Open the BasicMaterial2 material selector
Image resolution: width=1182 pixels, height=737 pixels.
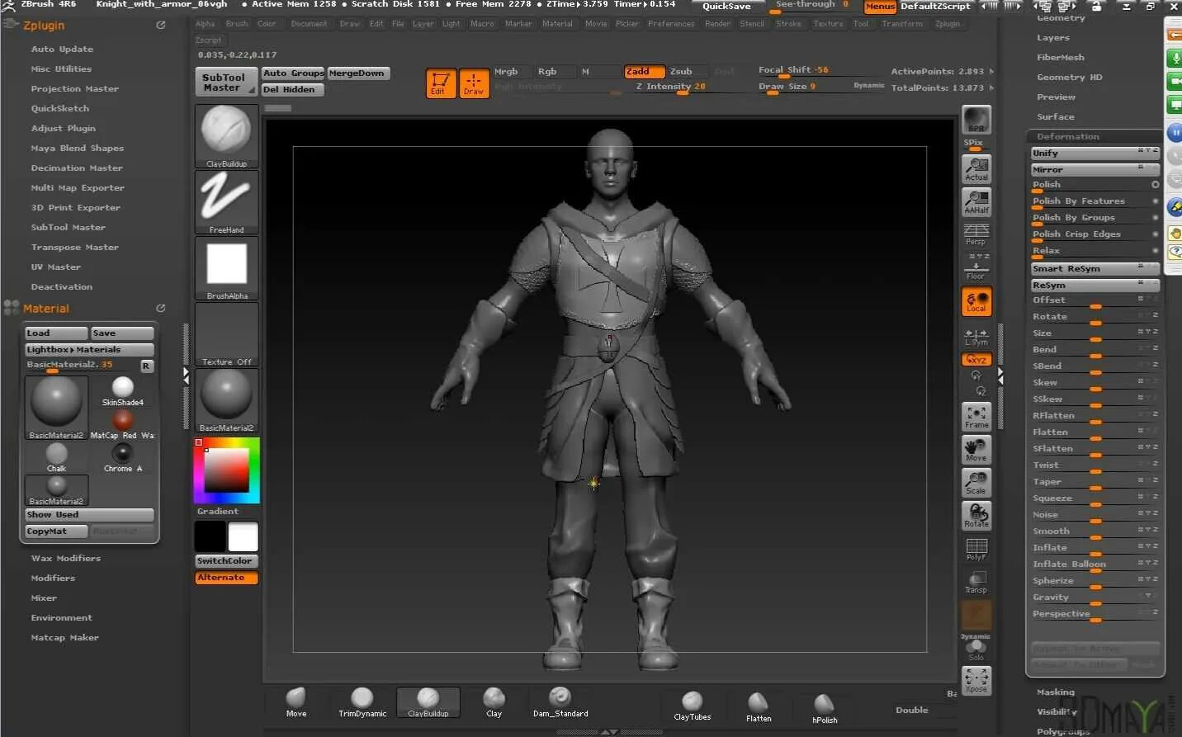tap(226, 400)
